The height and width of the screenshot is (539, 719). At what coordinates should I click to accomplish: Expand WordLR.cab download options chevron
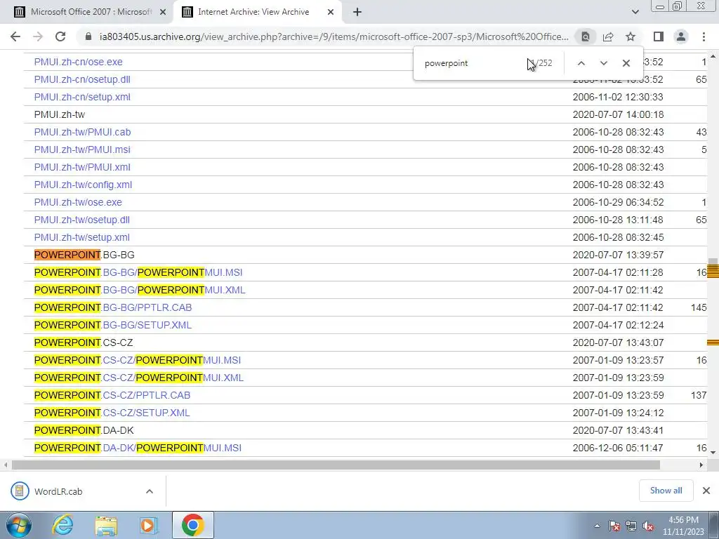150,491
